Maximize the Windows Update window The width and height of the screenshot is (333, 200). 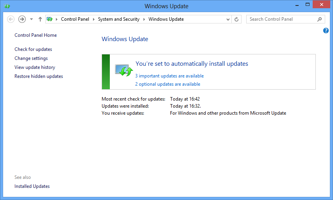click(308, 5)
